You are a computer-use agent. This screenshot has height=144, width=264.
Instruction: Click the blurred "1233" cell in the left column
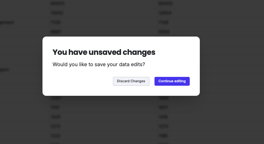click(x=56, y=136)
